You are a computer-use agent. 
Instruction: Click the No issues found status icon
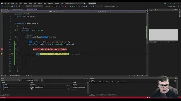(x=10, y=76)
